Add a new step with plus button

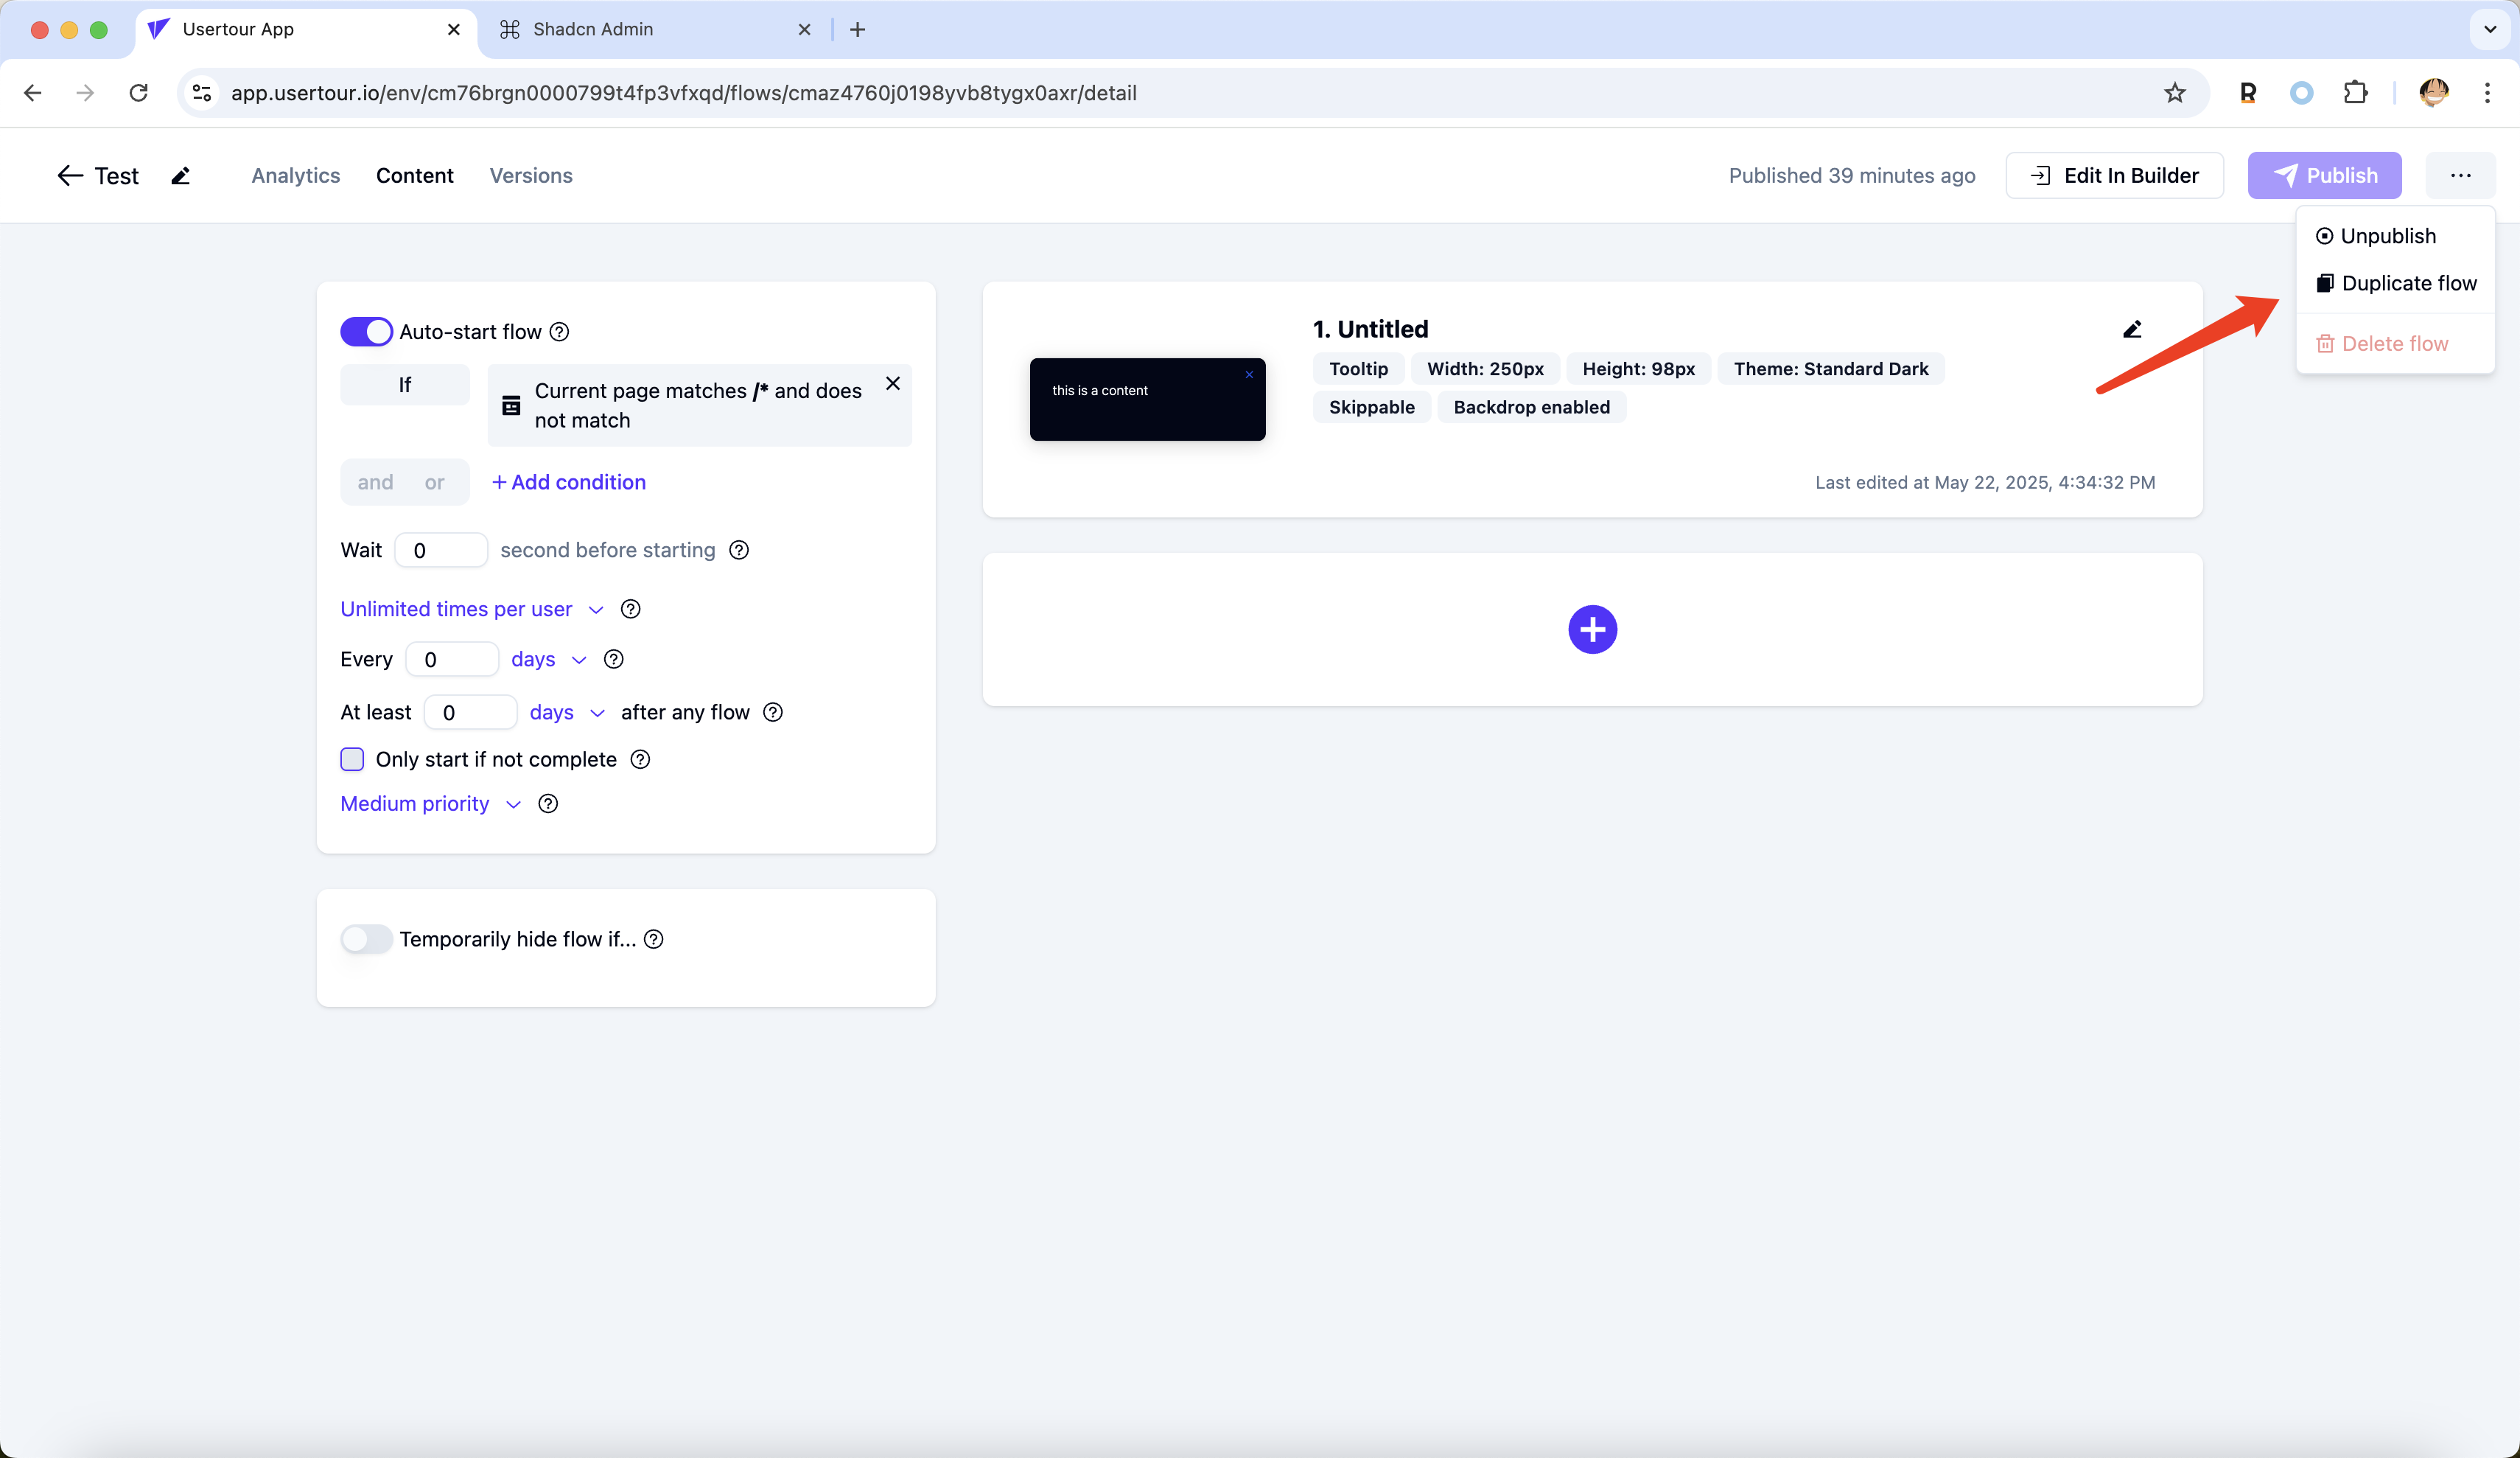1592,629
